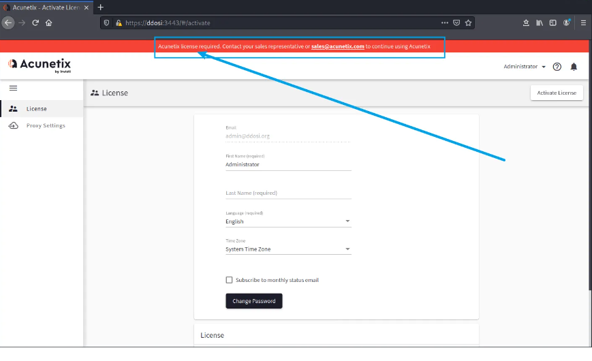Open the Firefox hamburger menu

tap(583, 22)
